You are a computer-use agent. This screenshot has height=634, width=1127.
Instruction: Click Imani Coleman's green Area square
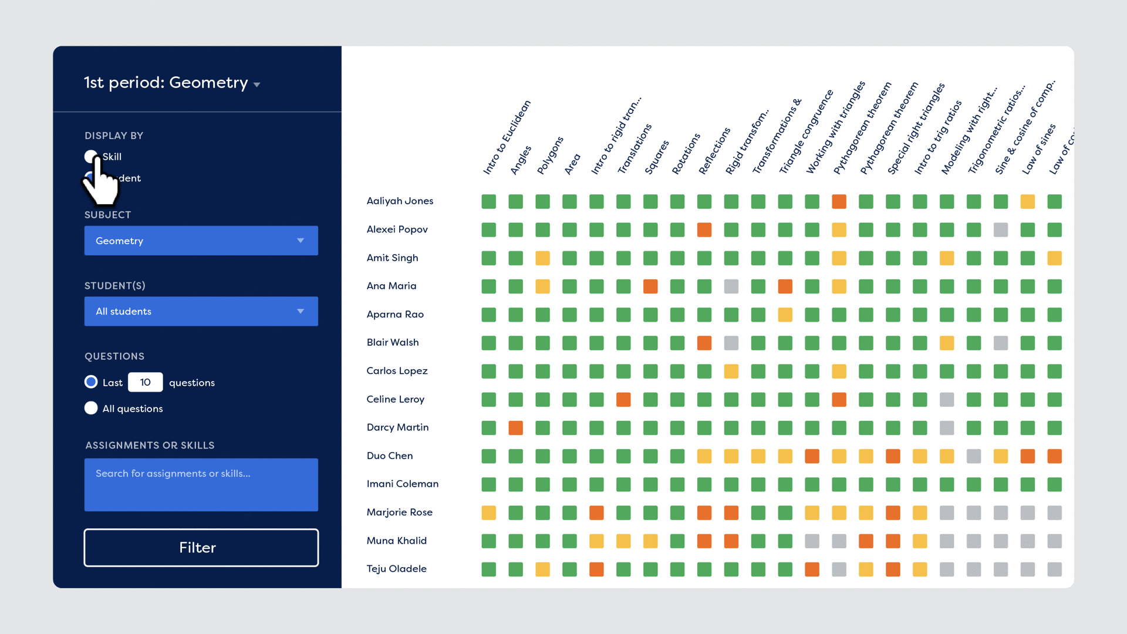(569, 484)
